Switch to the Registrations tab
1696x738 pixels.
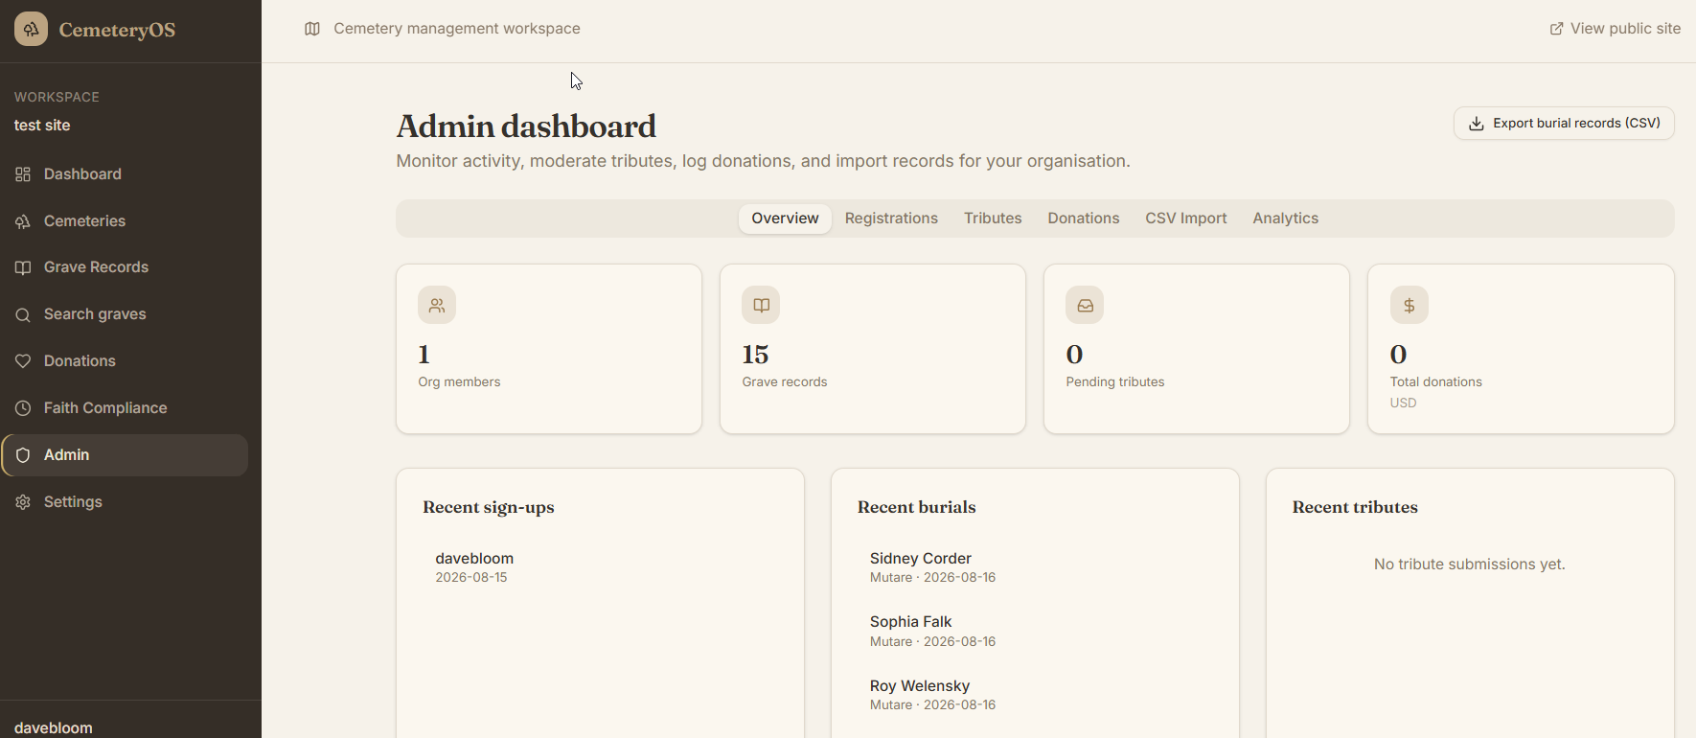(x=891, y=219)
